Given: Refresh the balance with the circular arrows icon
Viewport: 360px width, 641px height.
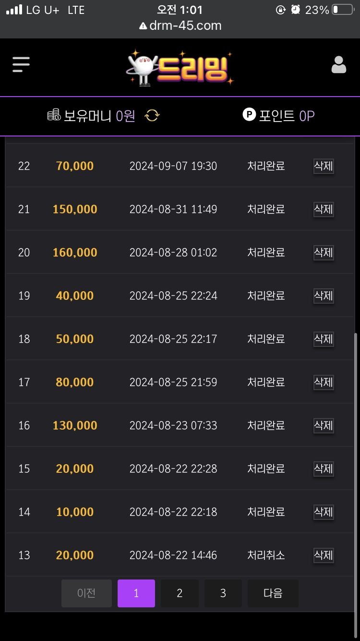Looking at the screenshot, I should click(x=152, y=115).
